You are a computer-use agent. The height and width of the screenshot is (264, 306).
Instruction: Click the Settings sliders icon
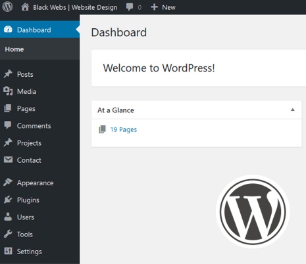coord(8,251)
